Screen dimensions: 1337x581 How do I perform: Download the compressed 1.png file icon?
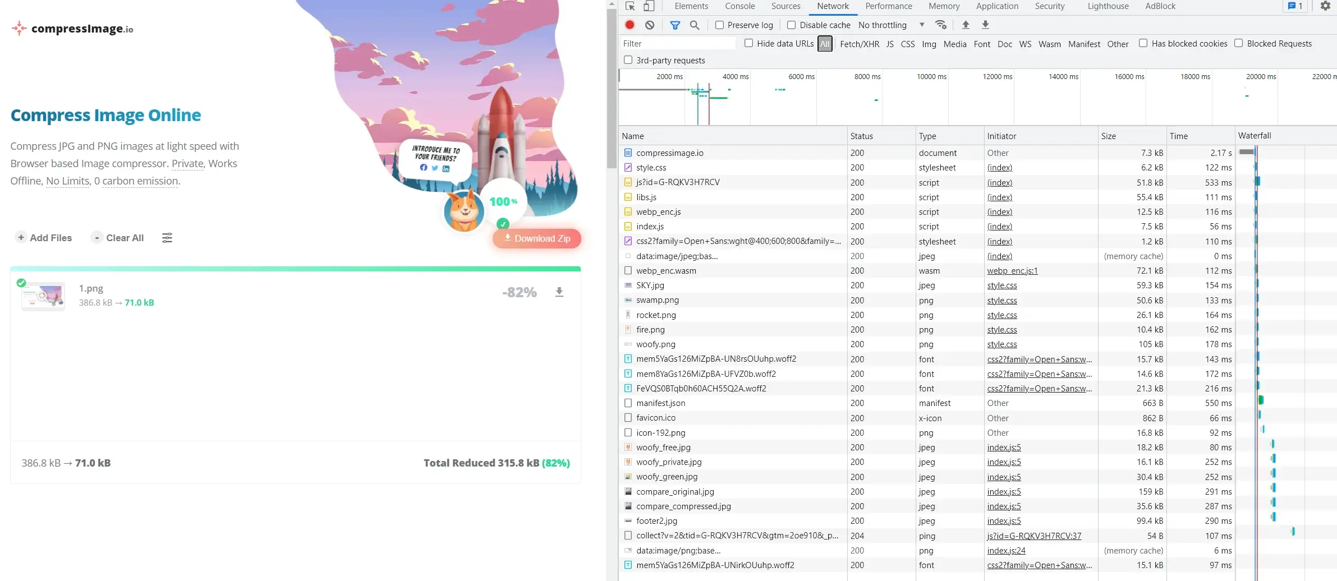click(559, 292)
